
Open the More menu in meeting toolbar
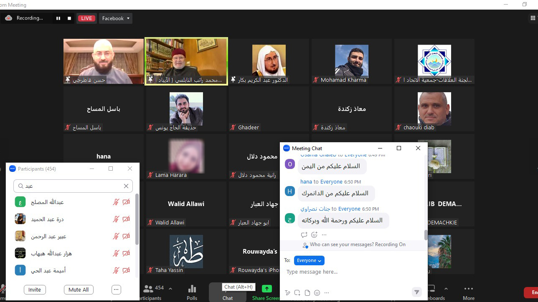[x=469, y=292]
